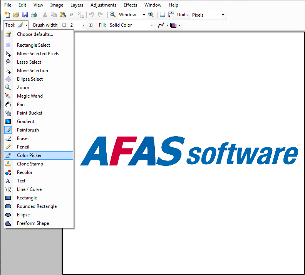
Task: Open a file with folder icon
Action: pyautogui.click(x=16, y=15)
